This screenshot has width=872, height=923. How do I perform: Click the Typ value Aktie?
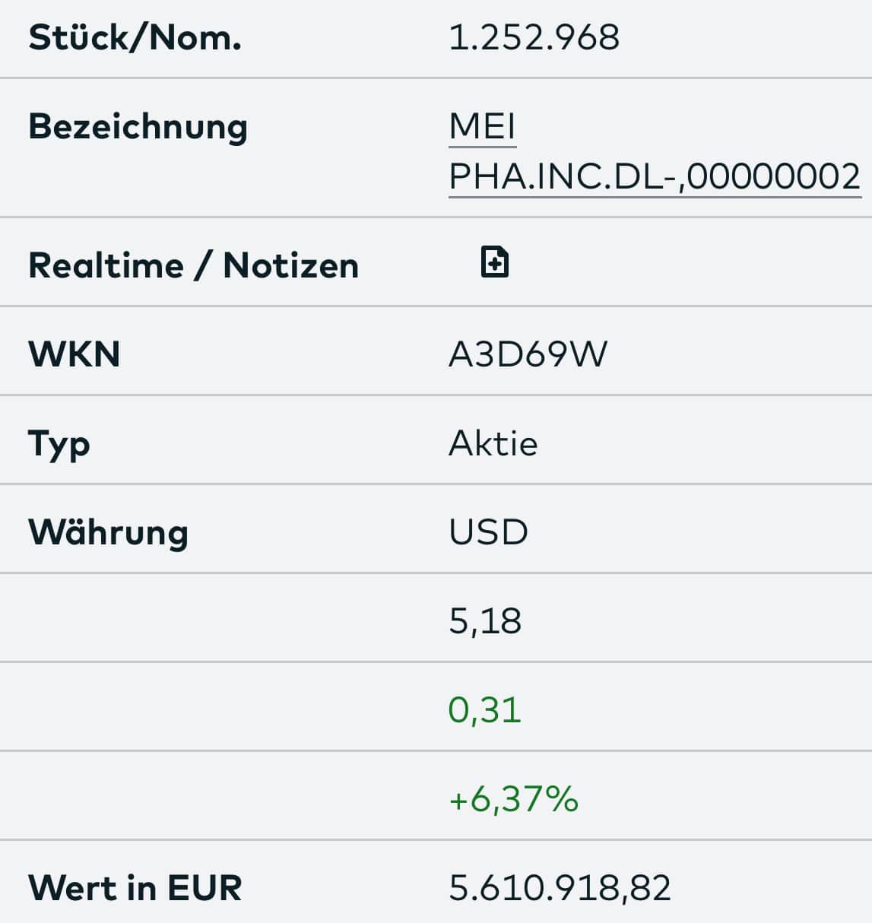pyautogui.click(x=493, y=443)
